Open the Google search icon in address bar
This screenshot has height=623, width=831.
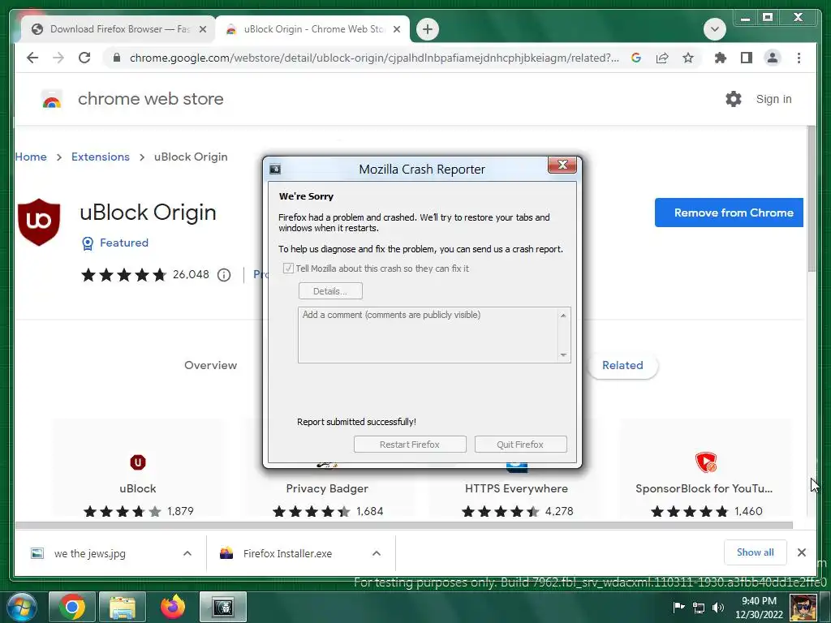[636, 58]
